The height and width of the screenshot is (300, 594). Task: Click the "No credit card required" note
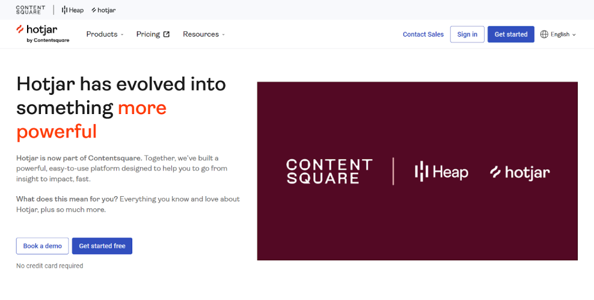tap(50, 266)
